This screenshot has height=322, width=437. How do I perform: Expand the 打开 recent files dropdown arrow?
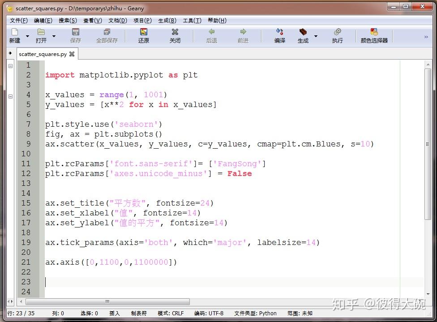pyautogui.click(x=54, y=36)
